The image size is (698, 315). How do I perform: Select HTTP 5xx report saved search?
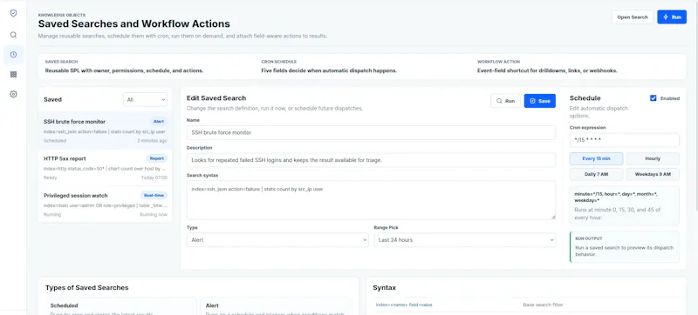coord(105,168)
